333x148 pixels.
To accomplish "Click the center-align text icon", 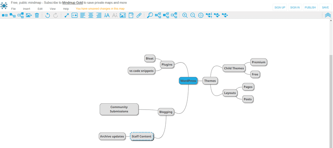I will [91, 15].
